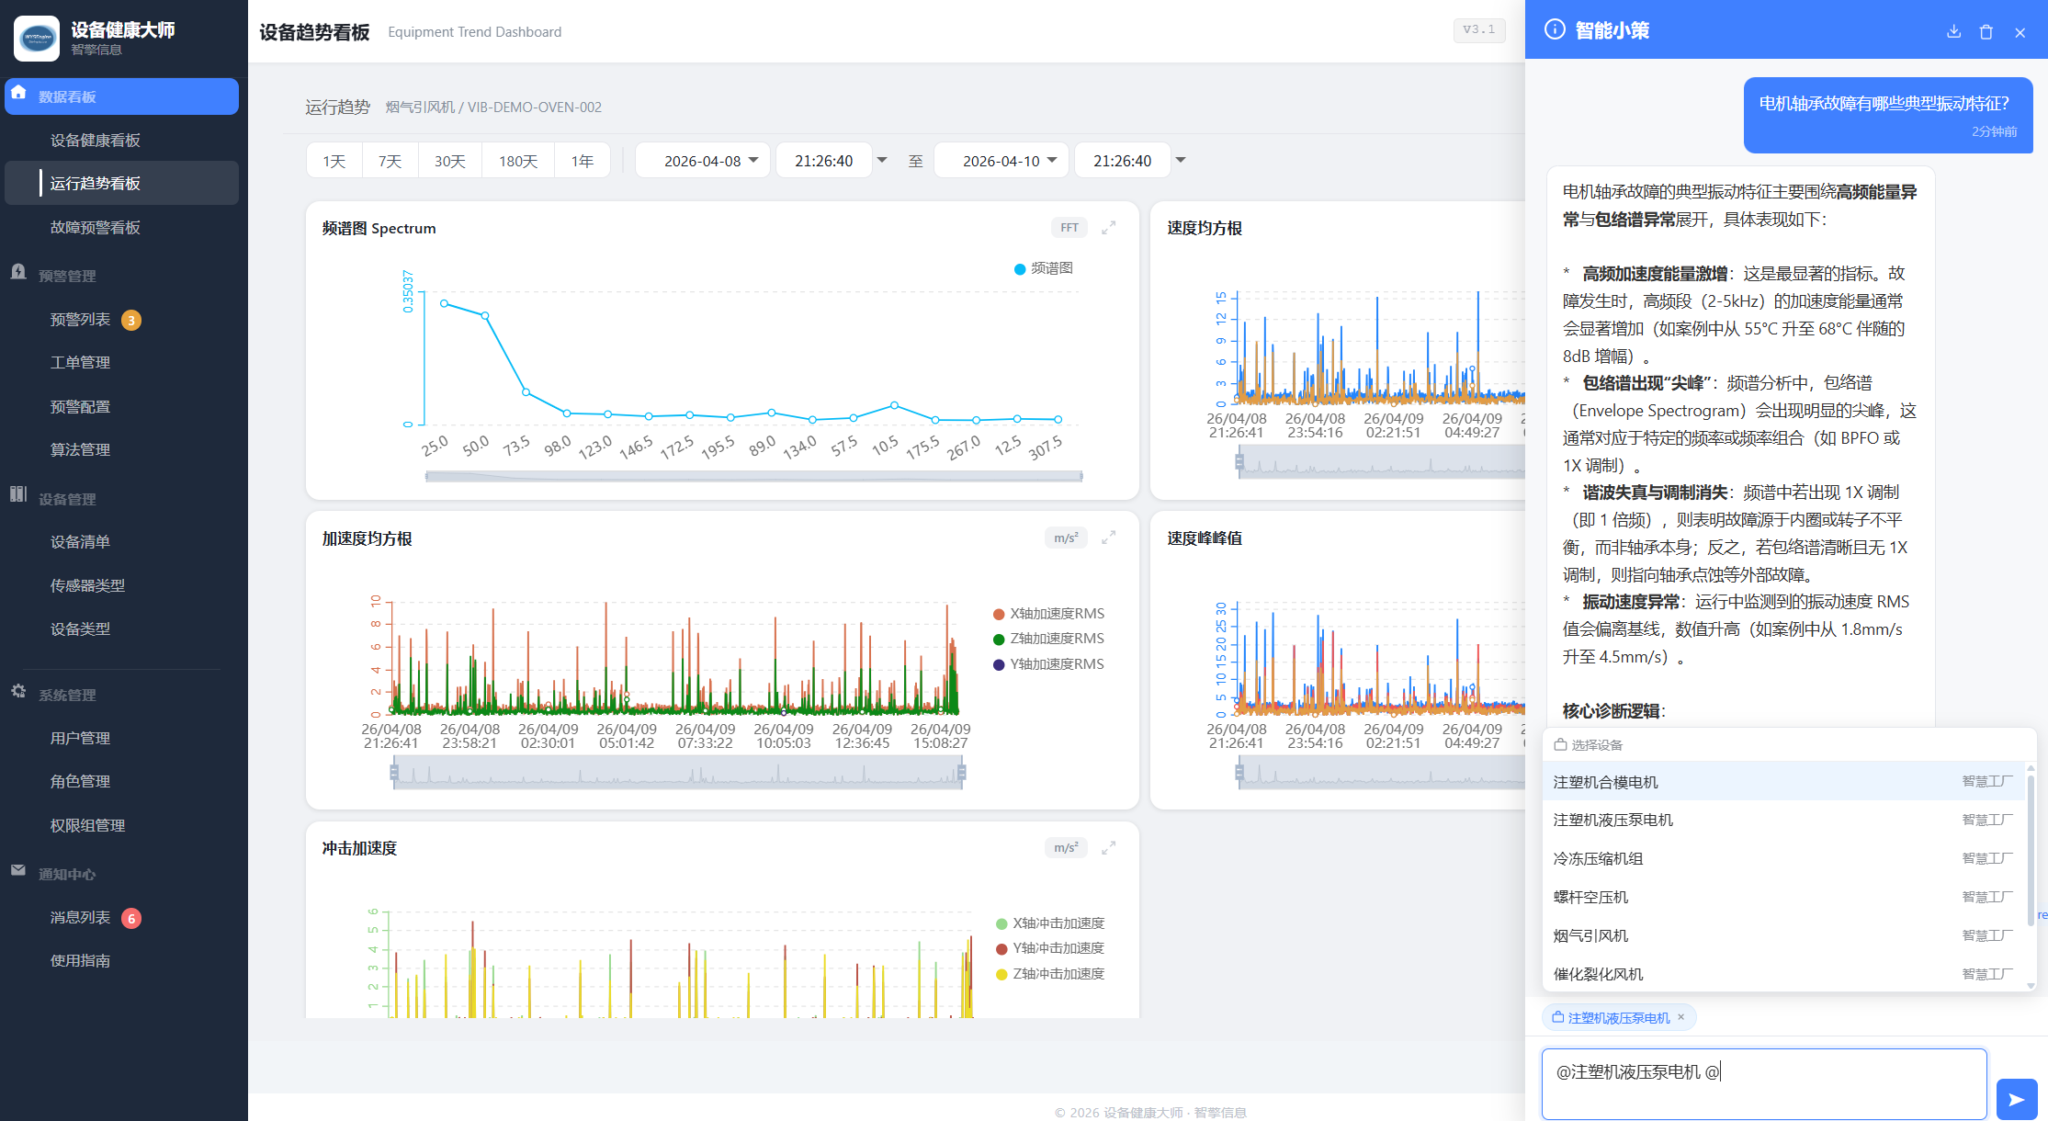Click the 设备健康大师 app logo
The height and width of the screenshot is (1121, 2048).
[37, 38]
